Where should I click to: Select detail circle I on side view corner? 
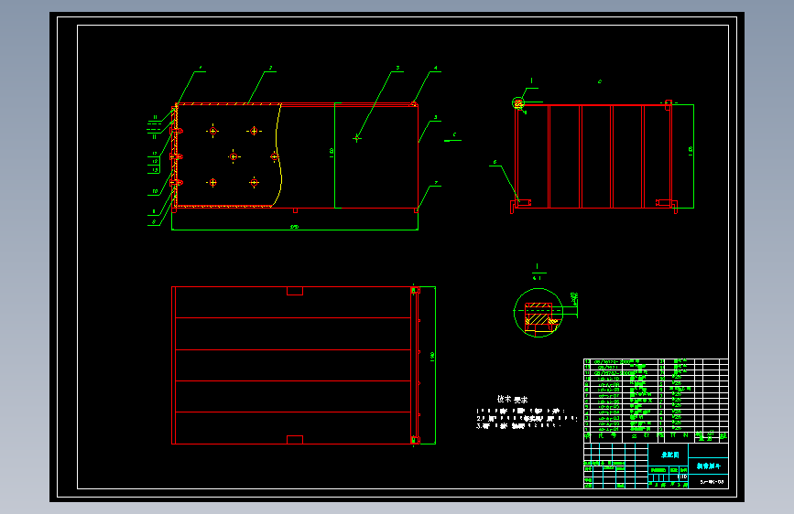tap(518, 103)
